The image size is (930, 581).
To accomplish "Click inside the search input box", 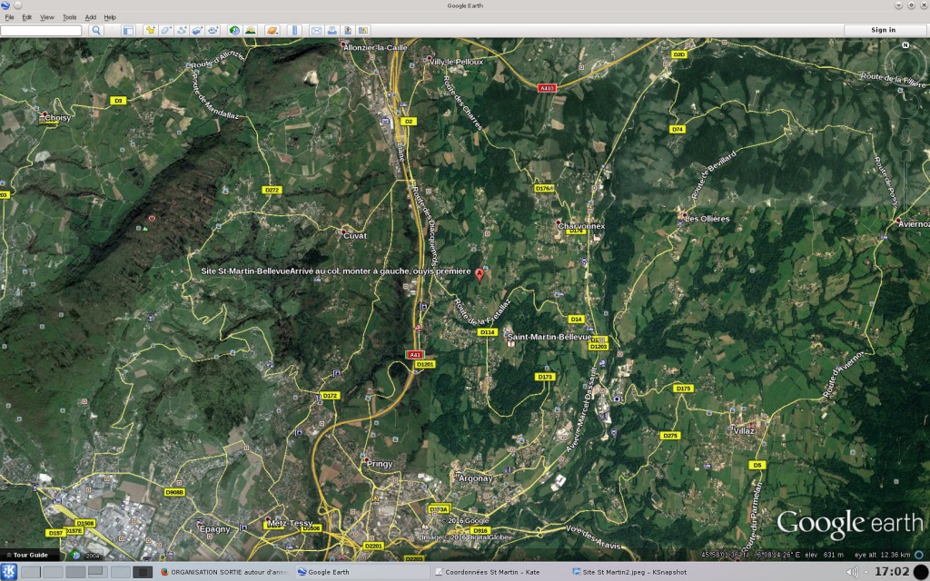I will [41, 30].
